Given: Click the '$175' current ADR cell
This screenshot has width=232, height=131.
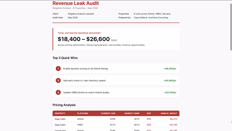Looking at the screenshot, I should click(113, 125).
